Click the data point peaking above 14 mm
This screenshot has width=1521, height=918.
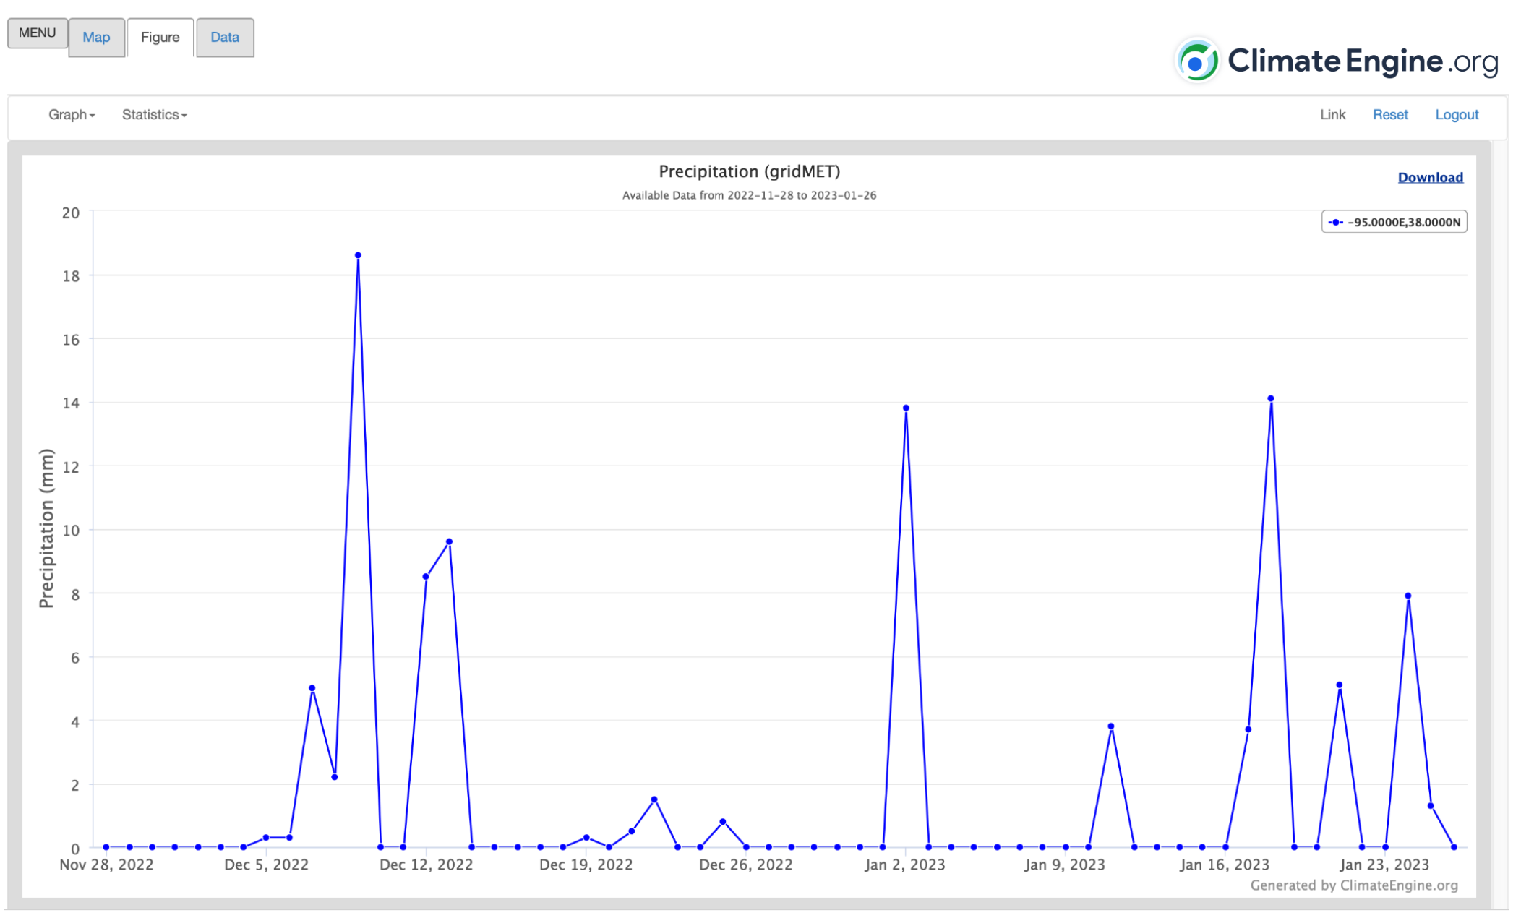[x=1270, y=399]
